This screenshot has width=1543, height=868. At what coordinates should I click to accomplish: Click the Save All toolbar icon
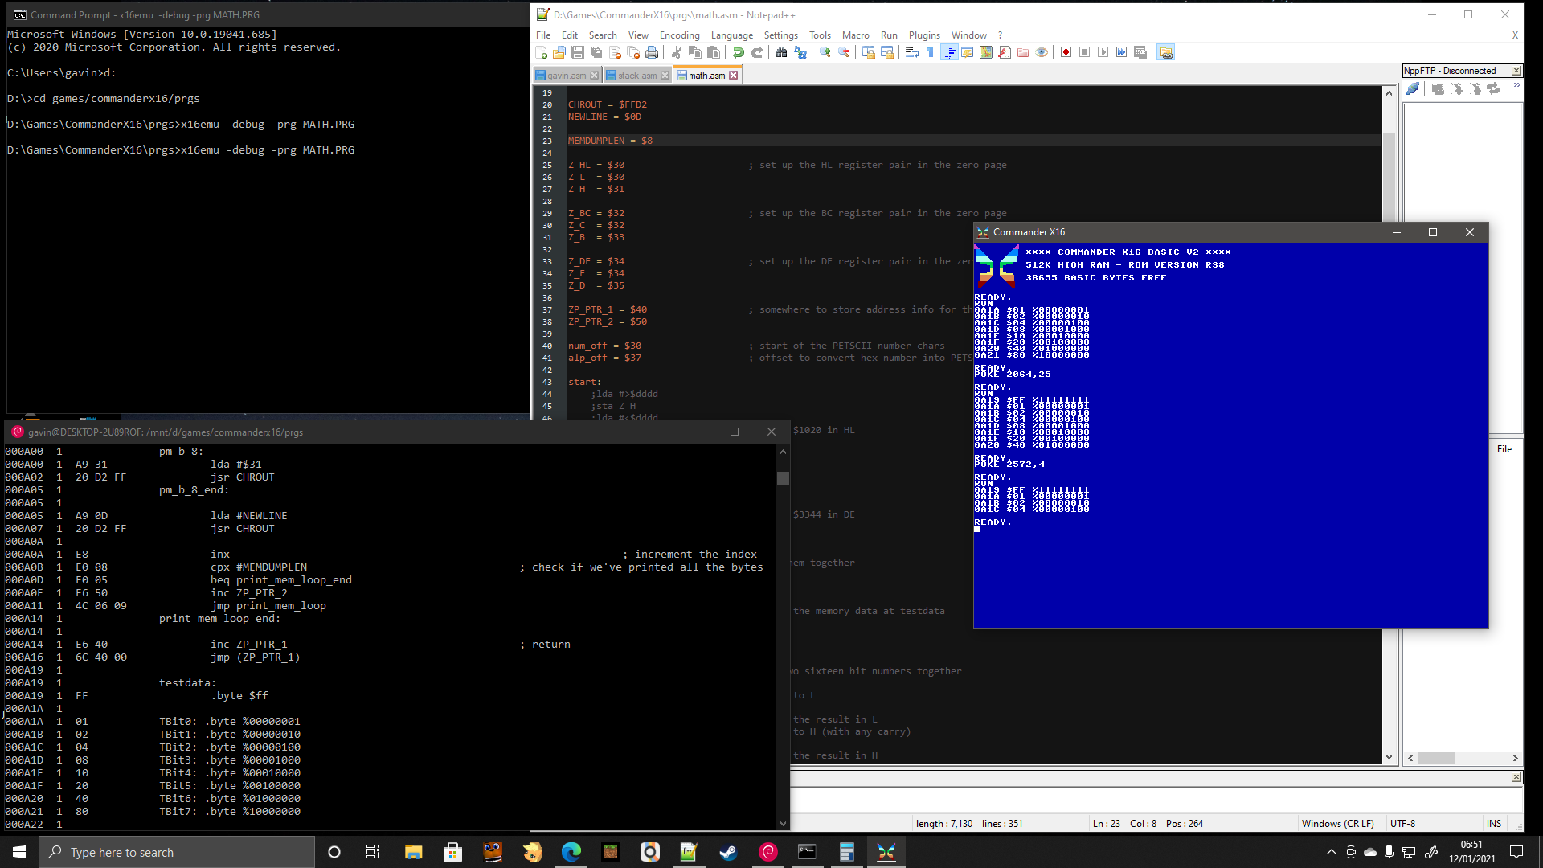click(x=596, y=52)
